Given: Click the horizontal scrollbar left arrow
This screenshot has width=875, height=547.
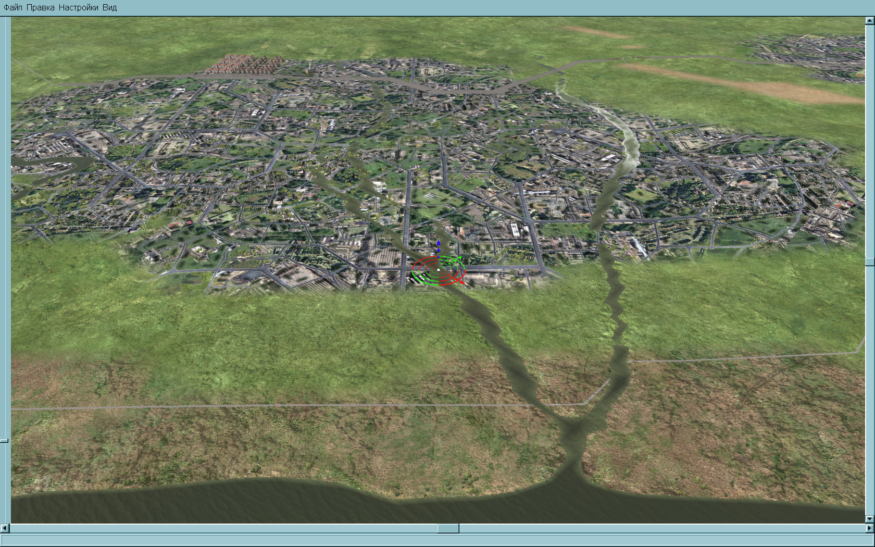Looking at the screenshot, I should (5, 528).
